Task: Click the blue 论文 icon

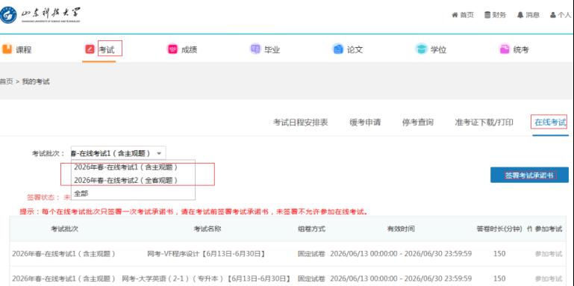Action: (338, 49)
